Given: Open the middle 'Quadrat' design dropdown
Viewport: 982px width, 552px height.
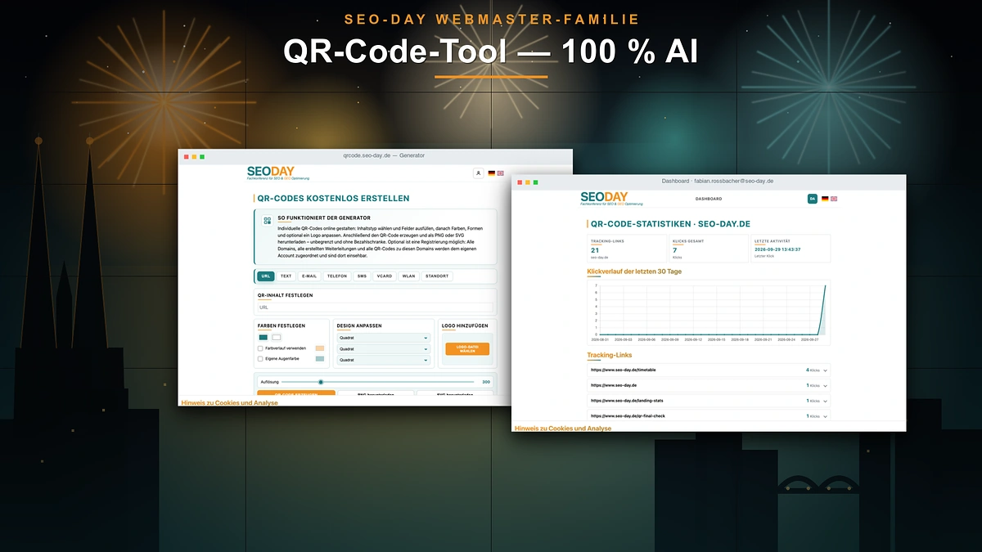Looking at the screenshot, I should click(x=383, y=349).
